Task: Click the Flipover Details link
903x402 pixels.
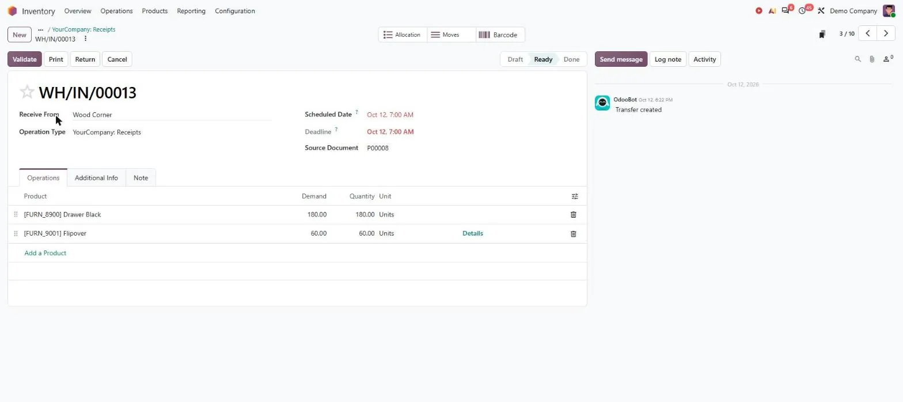Action: 473,233
